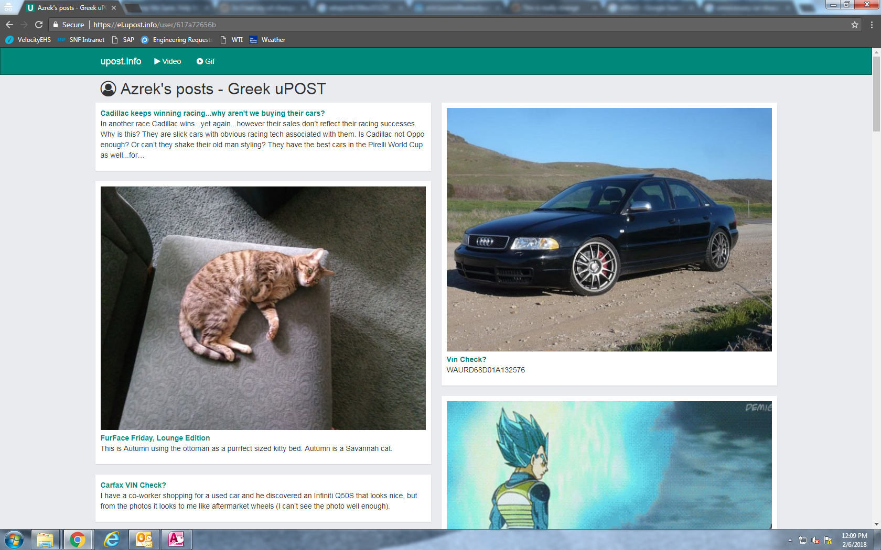Open File Explorer from taskbar
Screen dimensions: 881x550
point(45,540)
